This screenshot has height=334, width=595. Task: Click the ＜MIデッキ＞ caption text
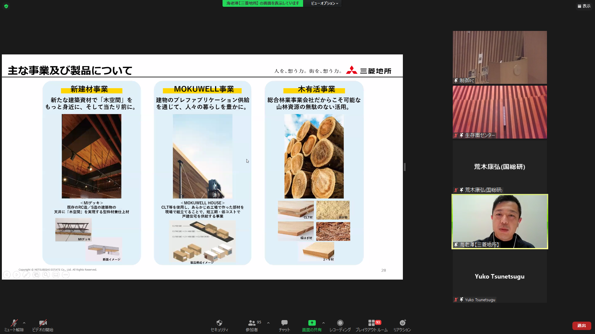[91, 203]
